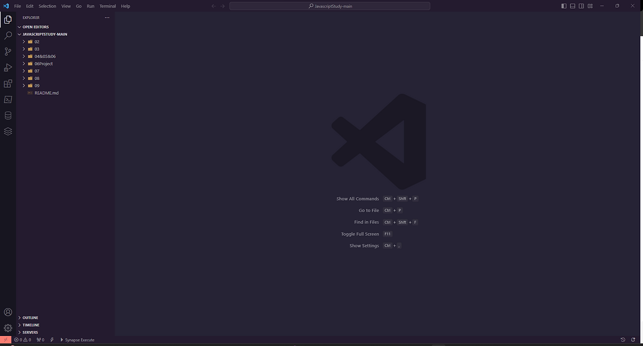Click the notifications bell in status bar
The width and height of the screenshot is (643, 346).
[633, 340]
